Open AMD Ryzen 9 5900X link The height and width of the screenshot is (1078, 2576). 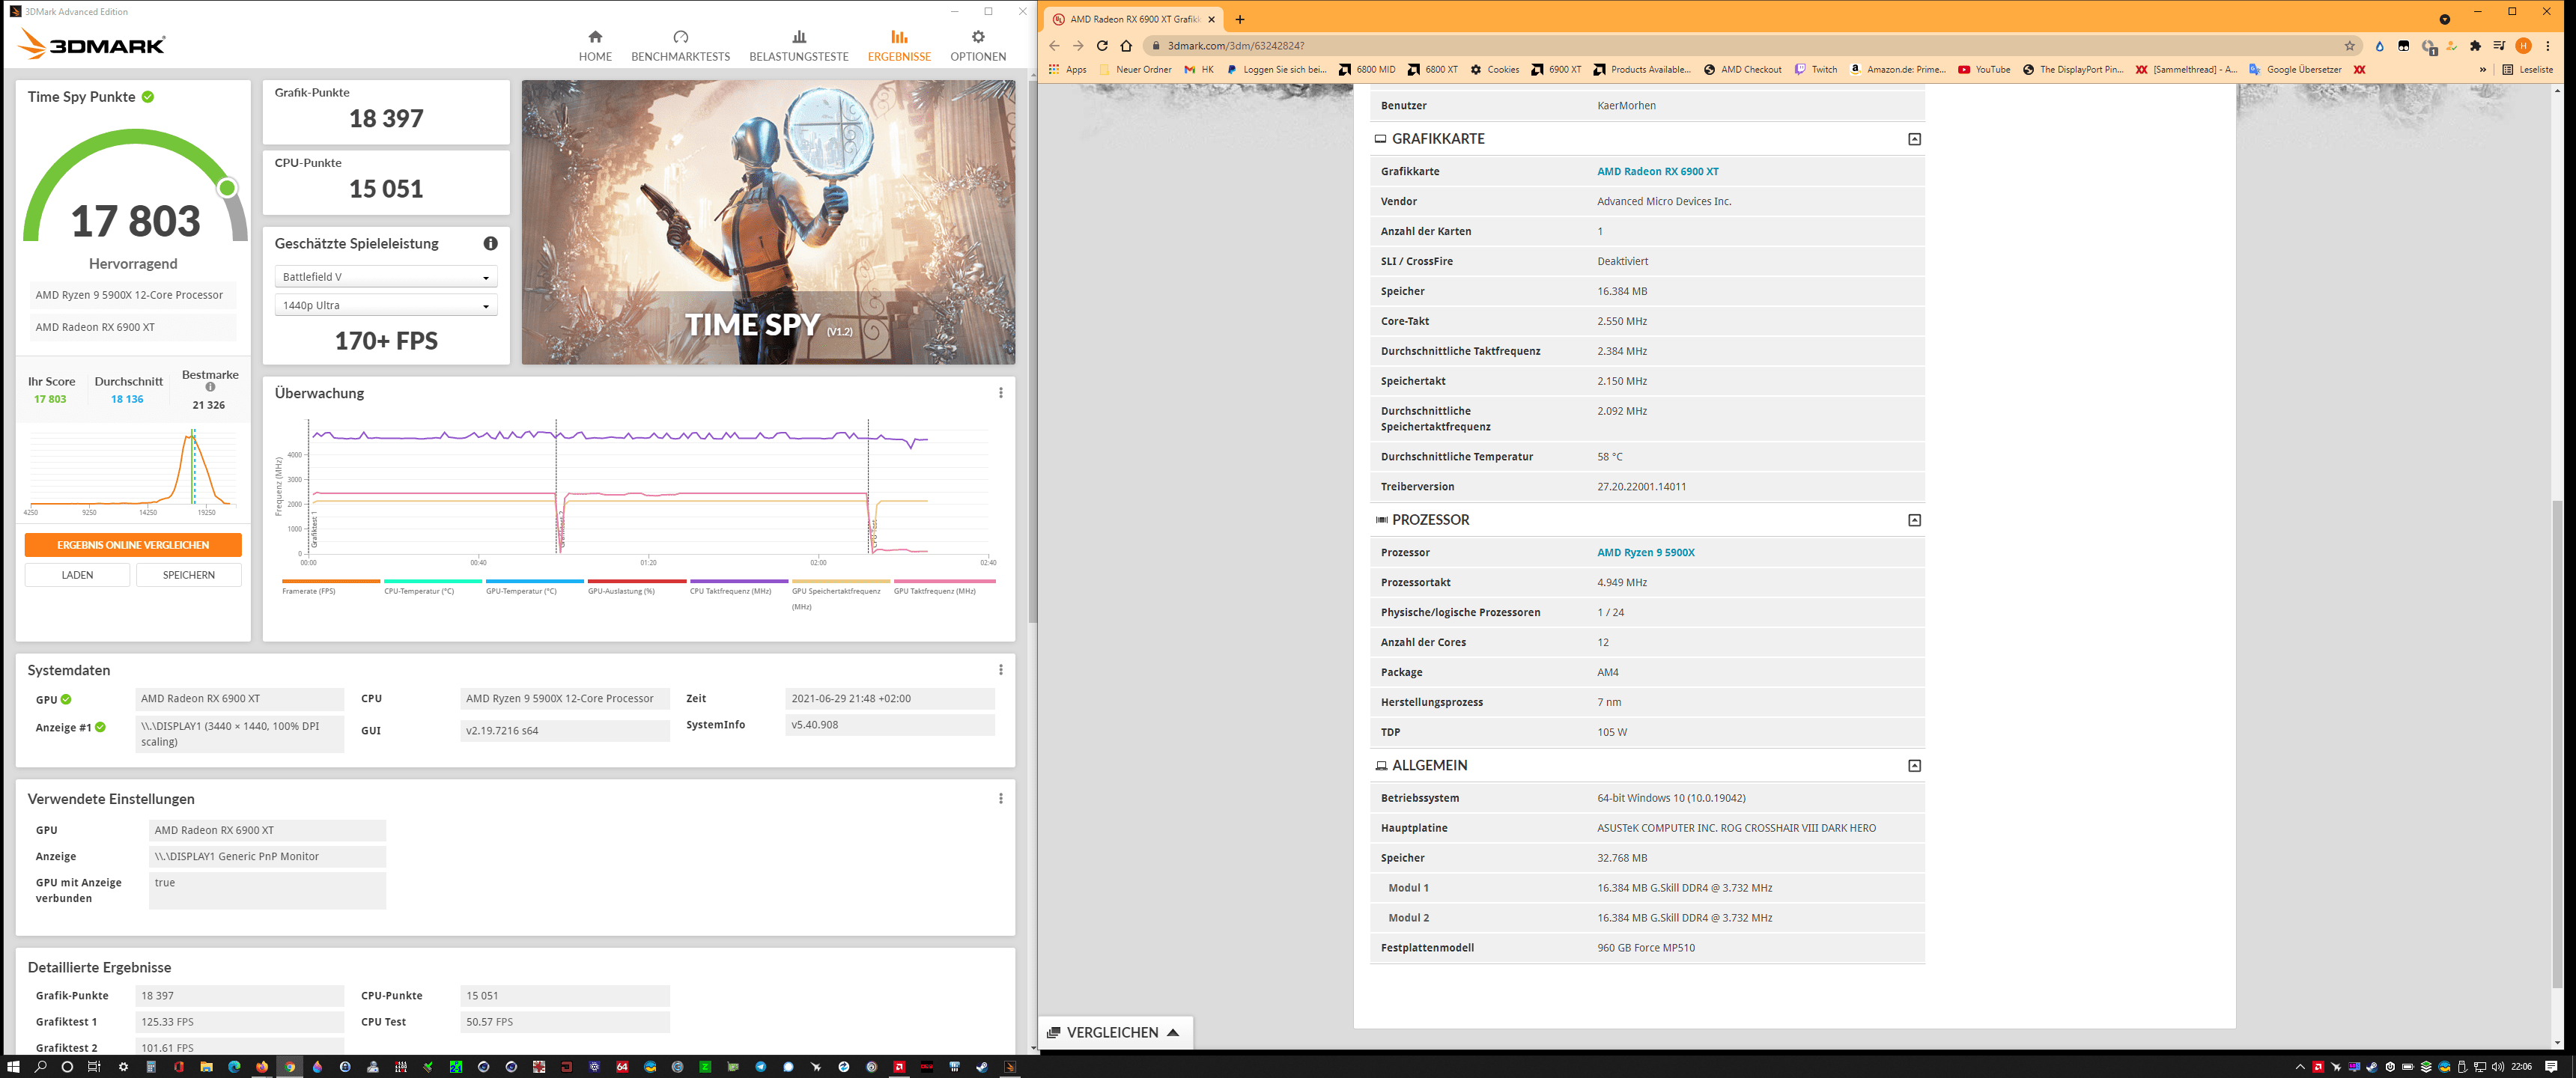[x=1645, y=552]
